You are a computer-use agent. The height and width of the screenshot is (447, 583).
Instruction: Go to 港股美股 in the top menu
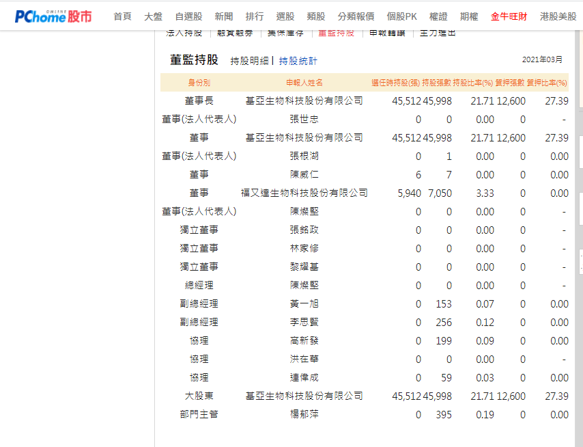coord(558,16)
